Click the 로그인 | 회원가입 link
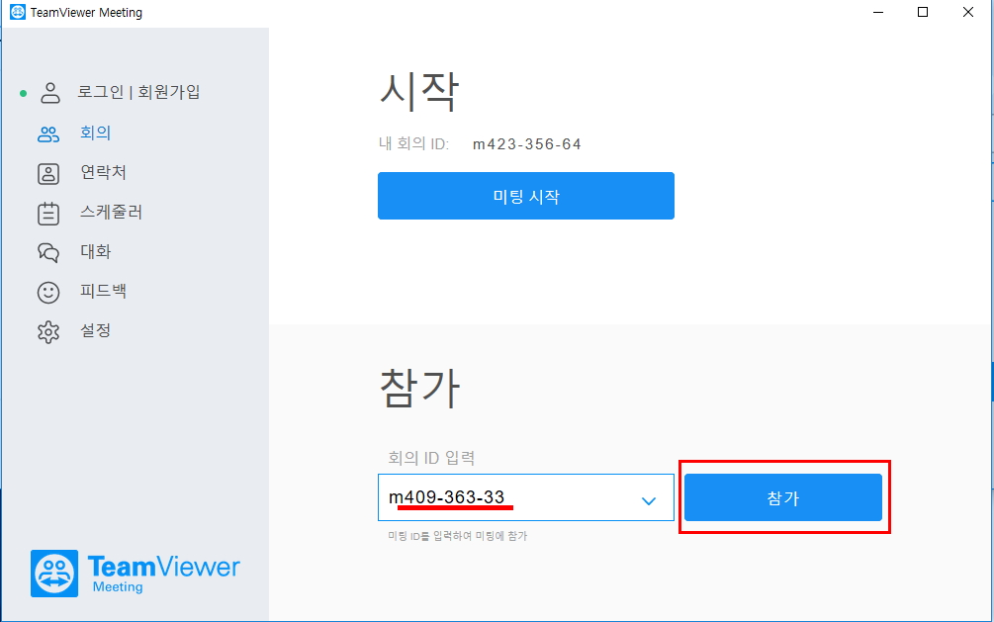 click(x=138, y=92)
